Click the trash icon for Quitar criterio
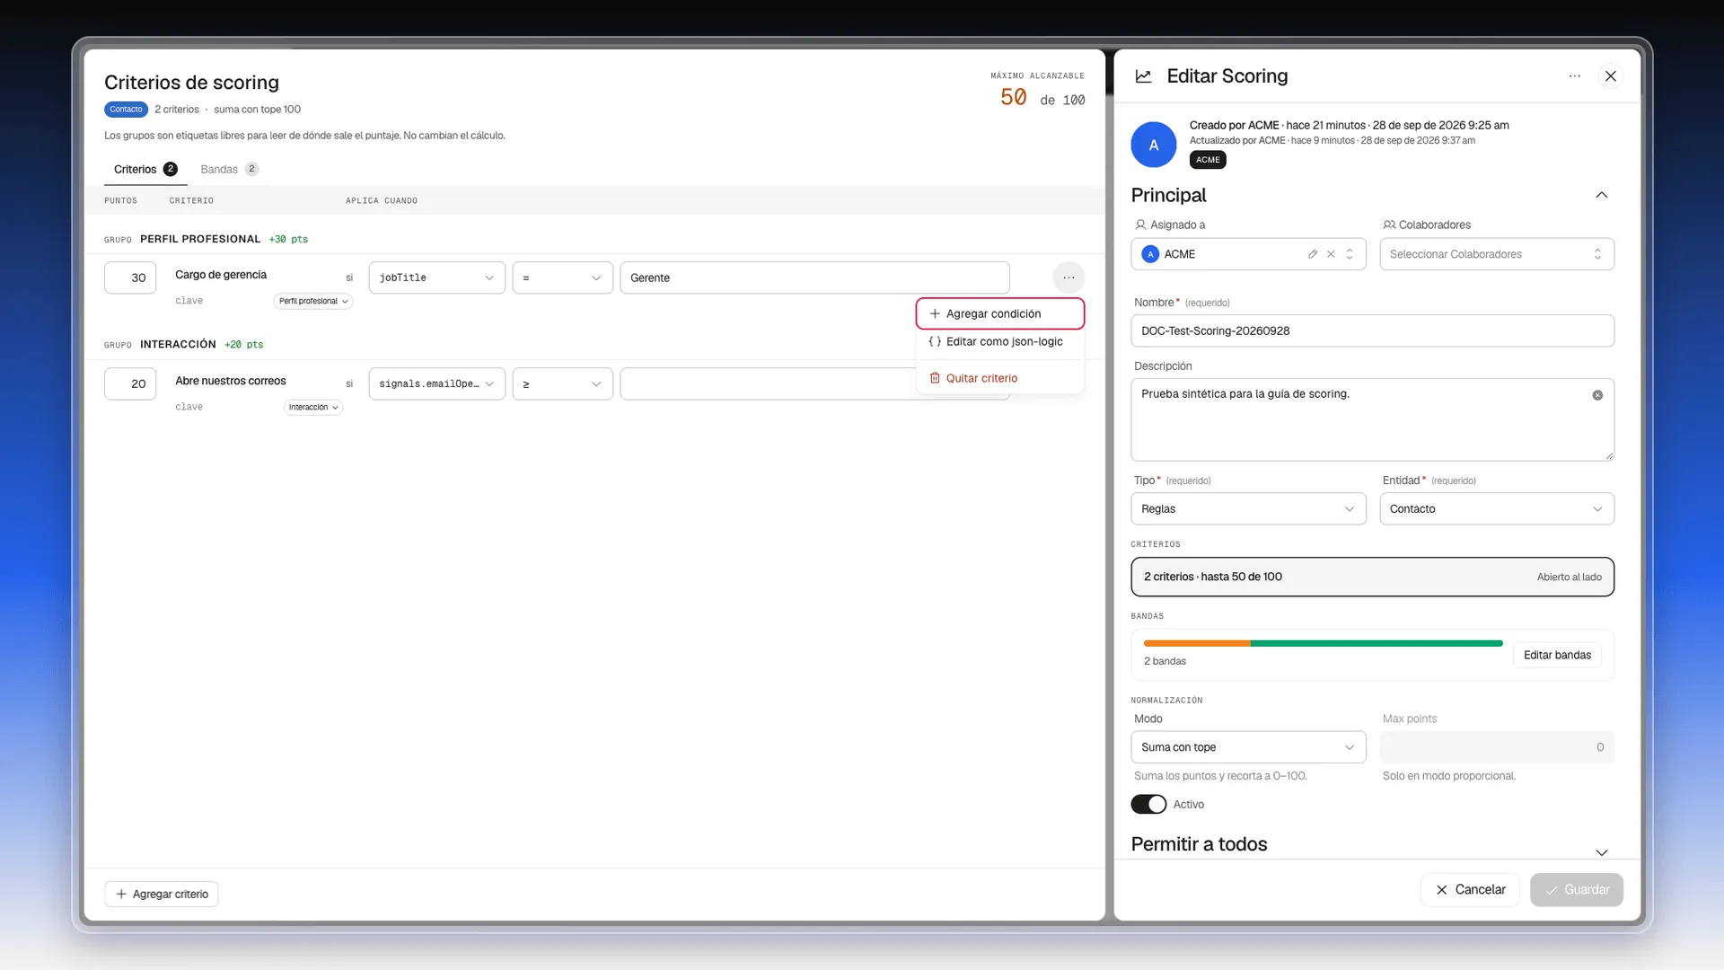 [935, 378]
